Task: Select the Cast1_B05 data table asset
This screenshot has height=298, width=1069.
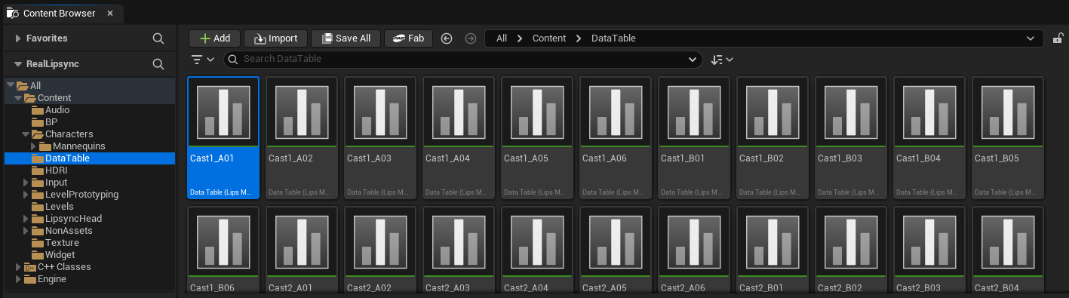Action: pos(1008,138)
